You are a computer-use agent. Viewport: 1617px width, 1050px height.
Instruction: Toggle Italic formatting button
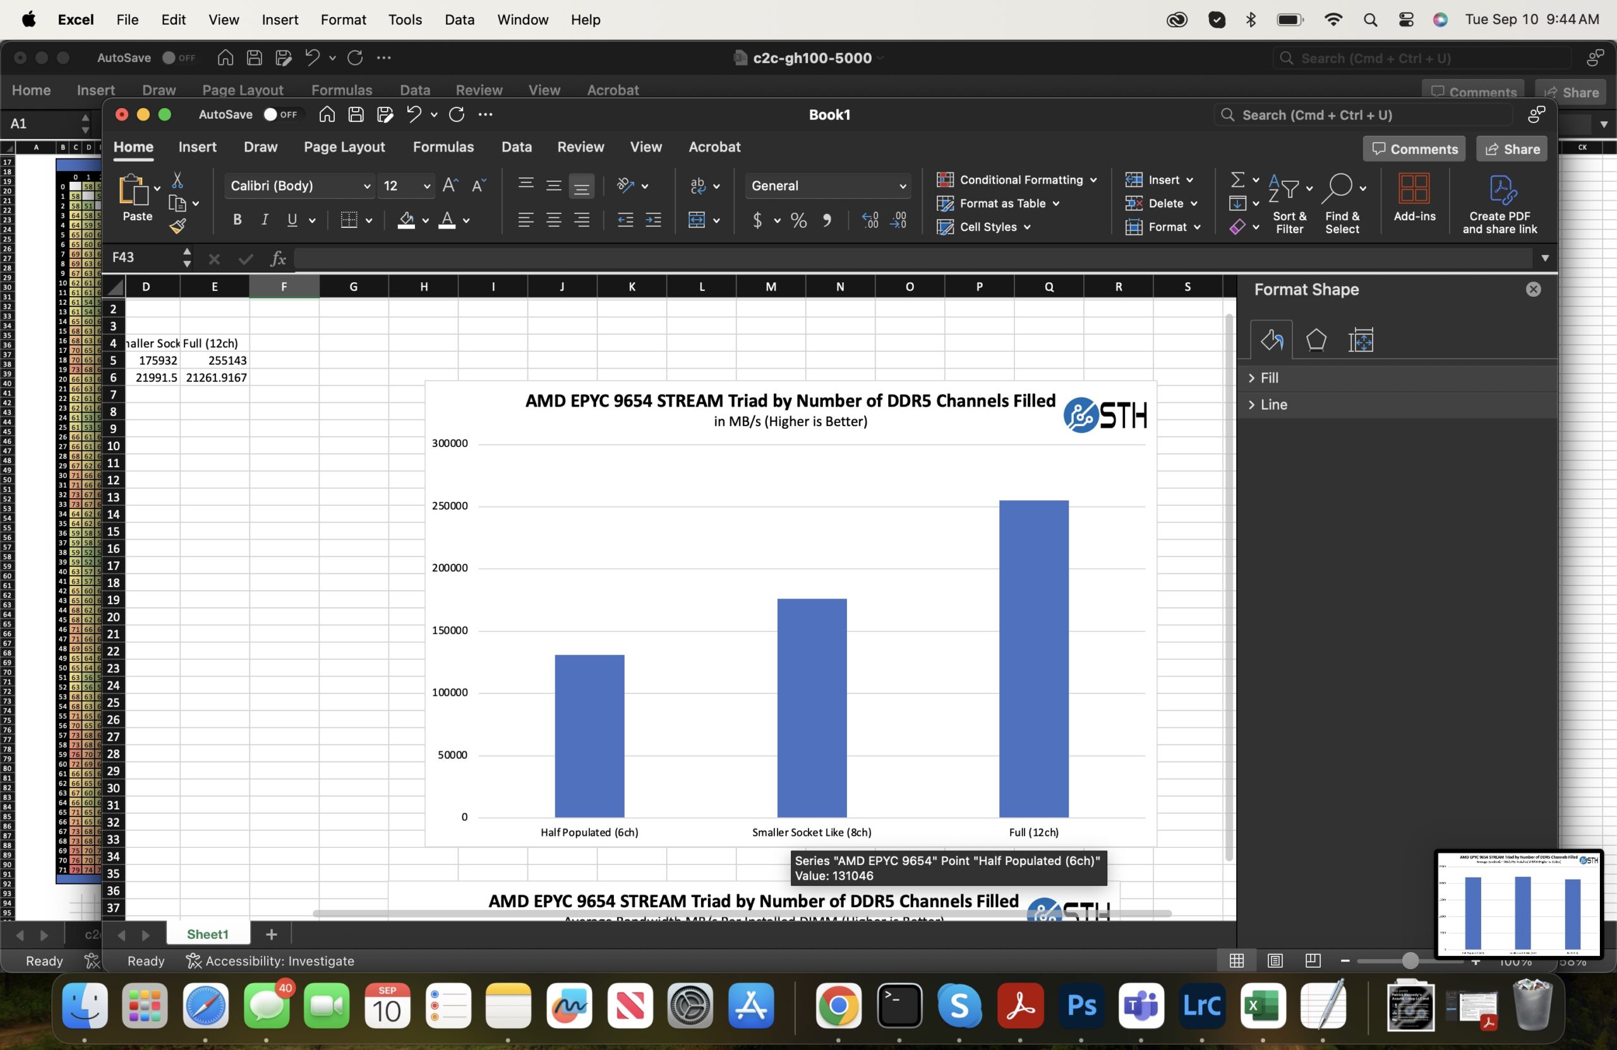[x=265, y=220]
